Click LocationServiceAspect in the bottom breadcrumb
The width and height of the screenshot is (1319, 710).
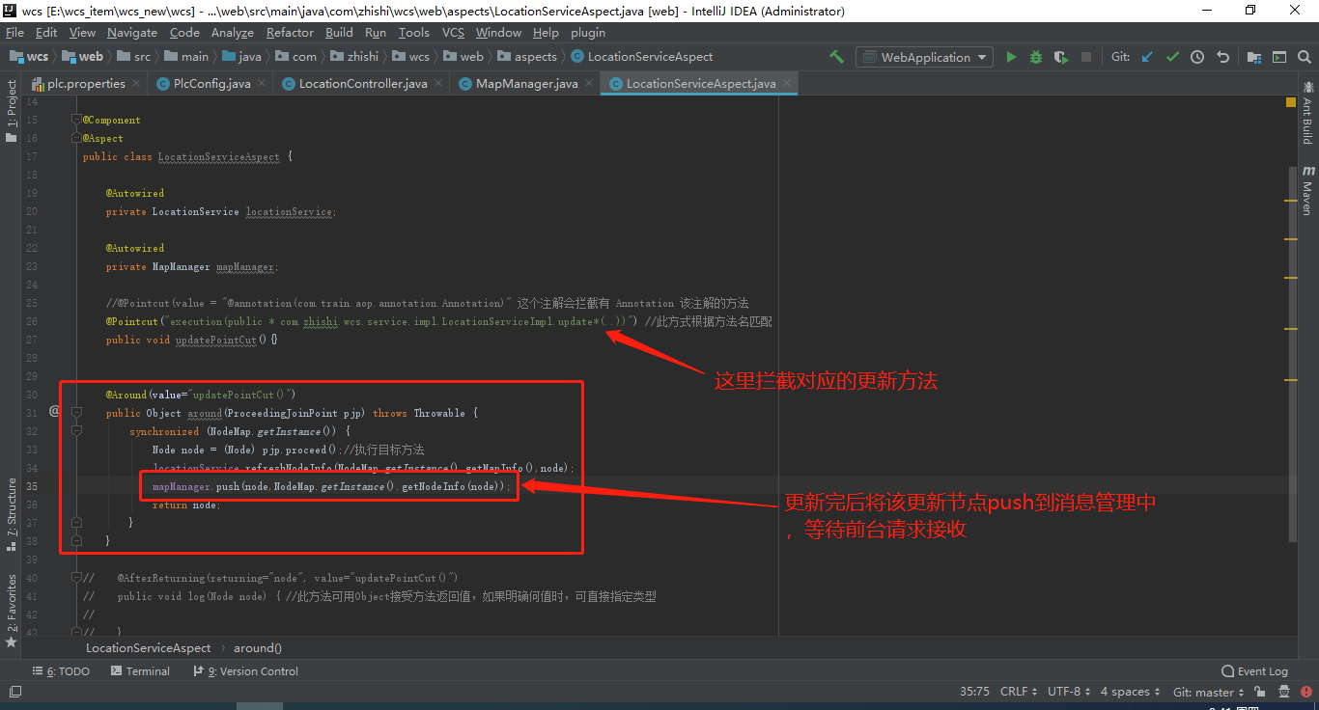point(148,648)
